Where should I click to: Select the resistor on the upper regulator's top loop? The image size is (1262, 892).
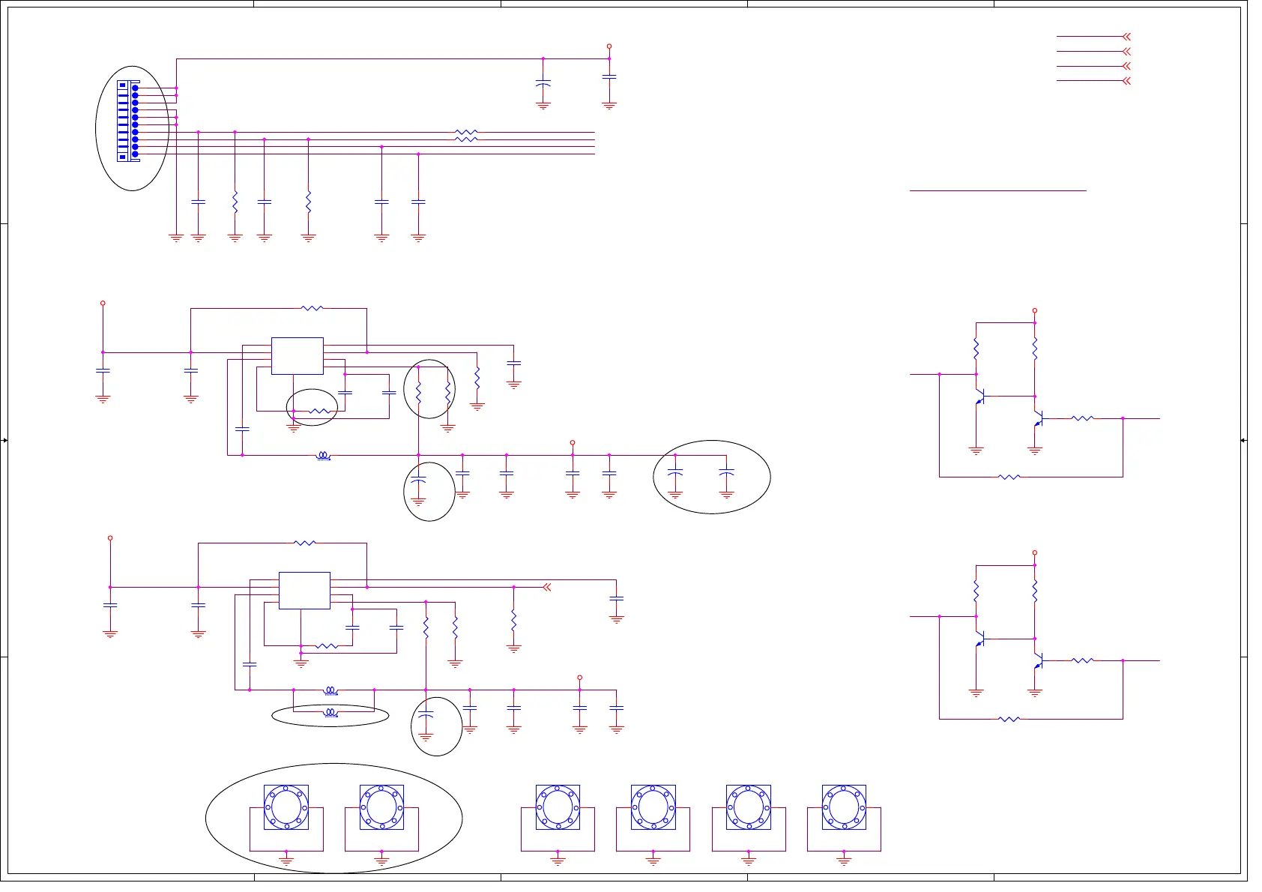pyautogui.click(x=312, y=308)
